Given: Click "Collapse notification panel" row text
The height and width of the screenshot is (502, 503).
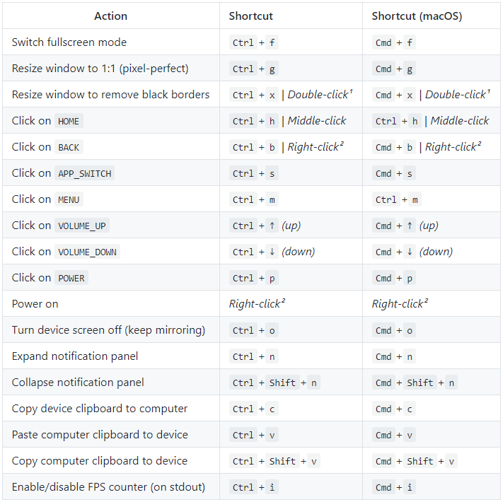Looking at the screenshot, I should pyautogui.click(x=78, y=383).
